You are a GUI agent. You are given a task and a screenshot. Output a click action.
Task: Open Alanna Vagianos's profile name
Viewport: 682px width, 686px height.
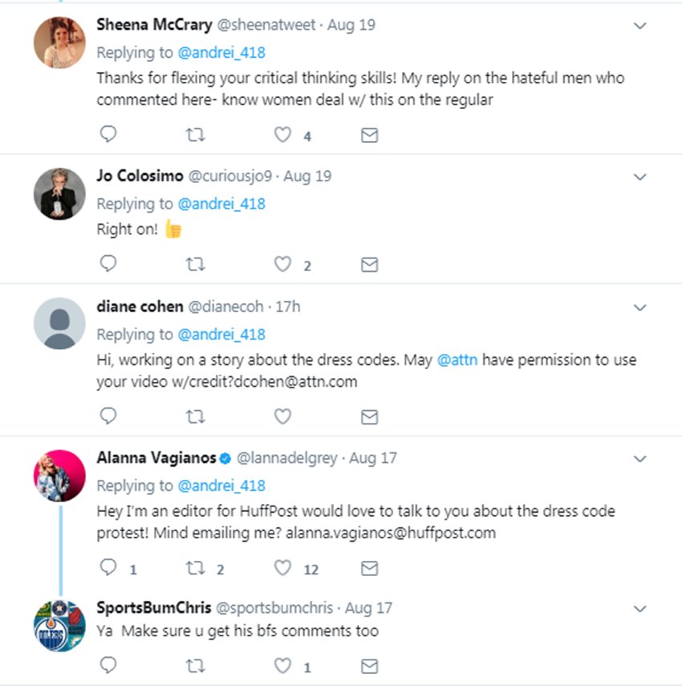(156, 458)
